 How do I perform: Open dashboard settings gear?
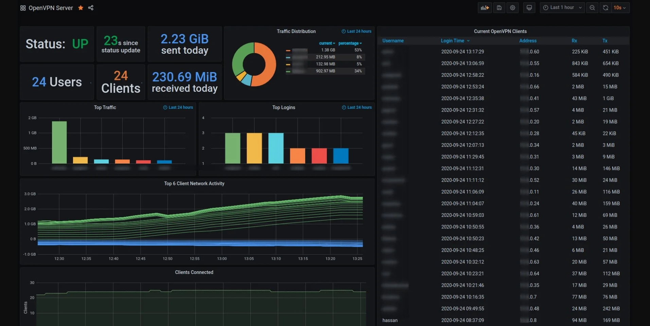coord(513,7)
